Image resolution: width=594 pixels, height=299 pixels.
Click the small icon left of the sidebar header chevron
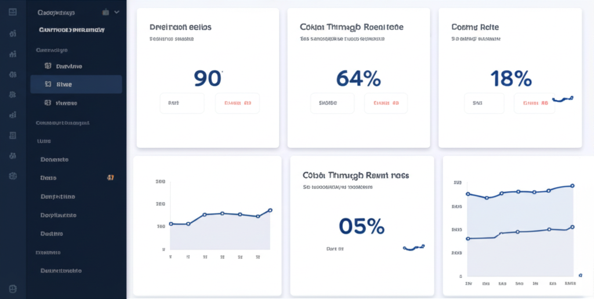[106, 12]
